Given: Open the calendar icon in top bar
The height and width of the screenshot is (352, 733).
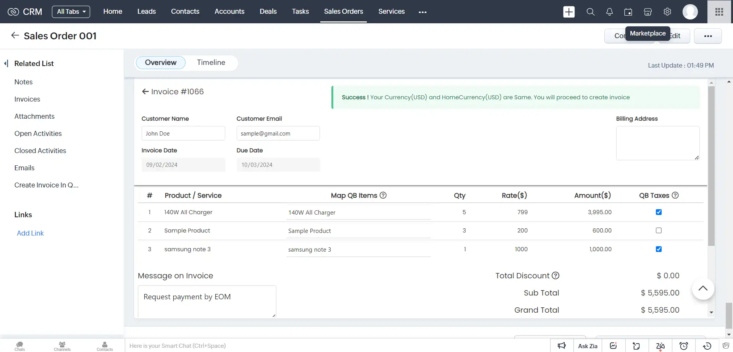Looking at the screenshot, I should pos(628,12).
